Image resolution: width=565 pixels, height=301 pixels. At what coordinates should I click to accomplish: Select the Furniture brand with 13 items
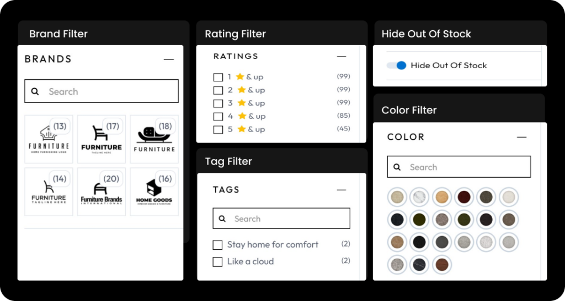click(49, 139)
